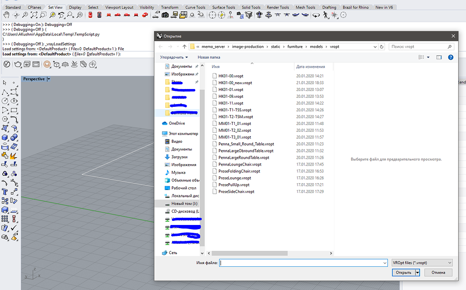Switch to the Render Tools tab
The image size is (466, 290).
click(278, 7)
